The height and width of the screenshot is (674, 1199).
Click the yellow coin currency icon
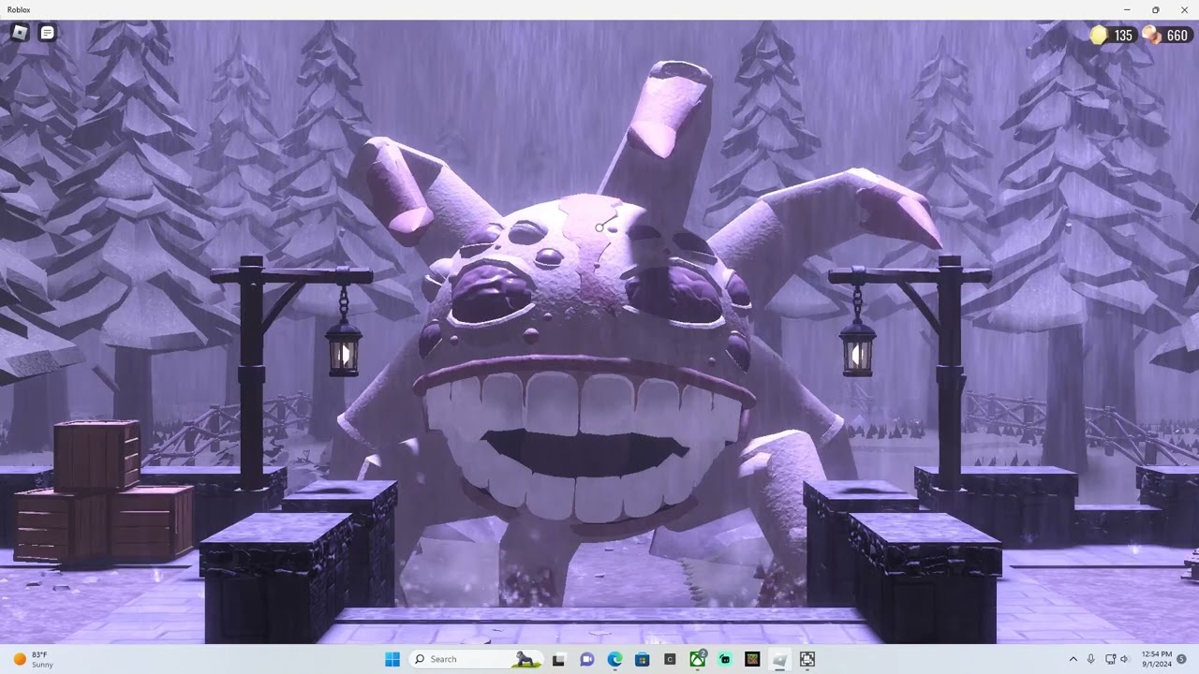pos(1099,36)
